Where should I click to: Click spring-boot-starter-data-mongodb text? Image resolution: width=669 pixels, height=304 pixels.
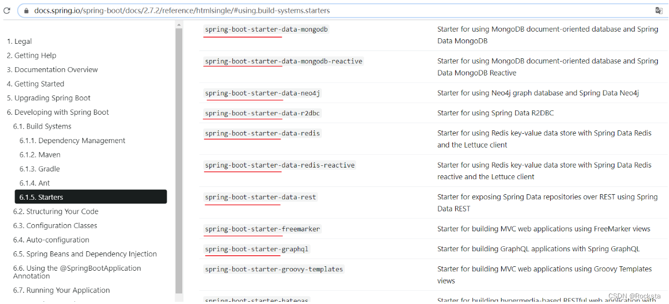point(267,29)
